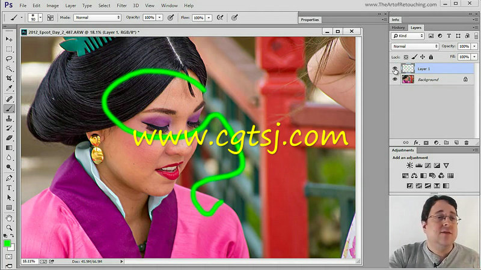Open layer filter Kind dropdown
Viewport: 481px width, 270px height.
(x=408, y=36)
